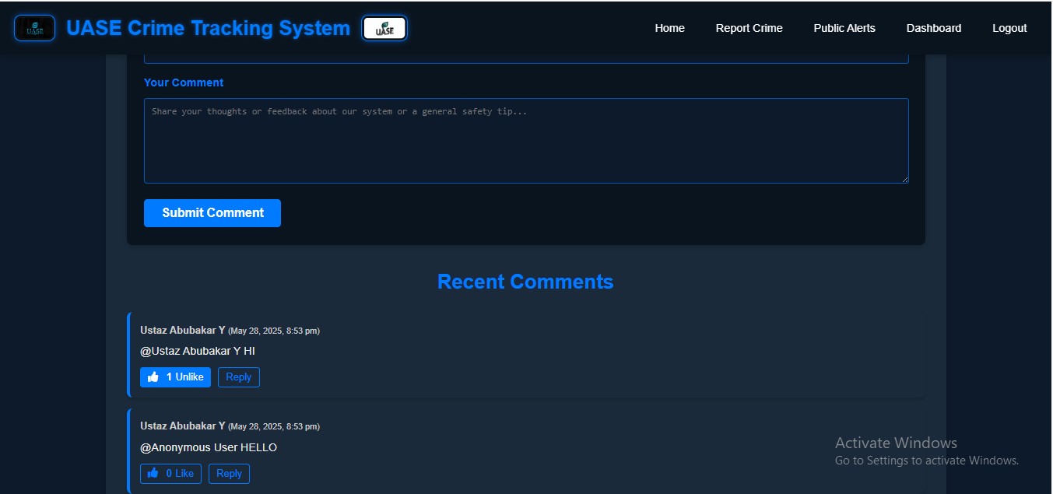Click the UASE Crime Tracking System title
The height and width of the screenshot is (494, 1053).
click(208, 27)
